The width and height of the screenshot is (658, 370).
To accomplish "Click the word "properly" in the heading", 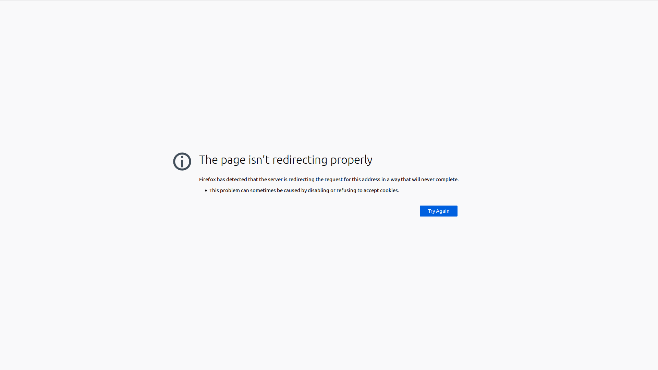I will click(x=351, y=160).
